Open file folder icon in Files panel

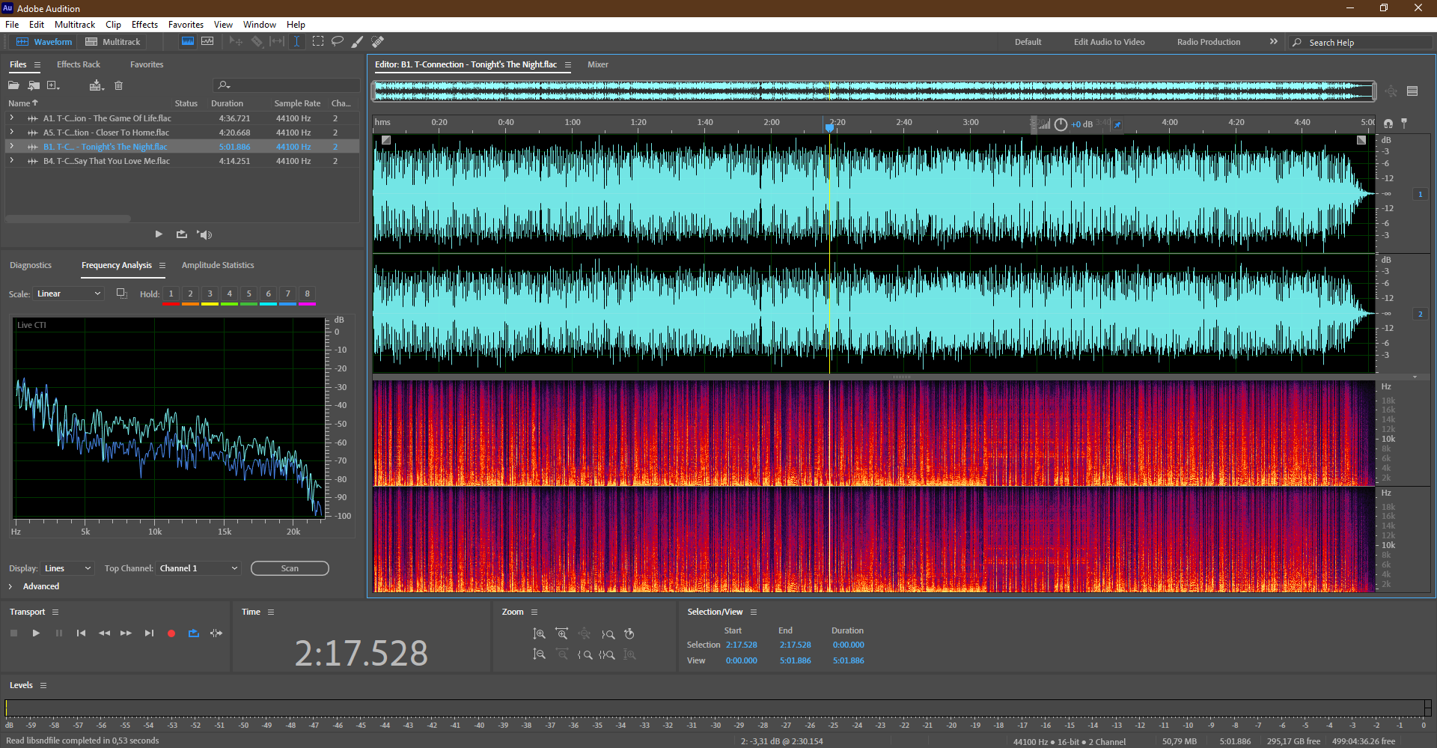13,85
